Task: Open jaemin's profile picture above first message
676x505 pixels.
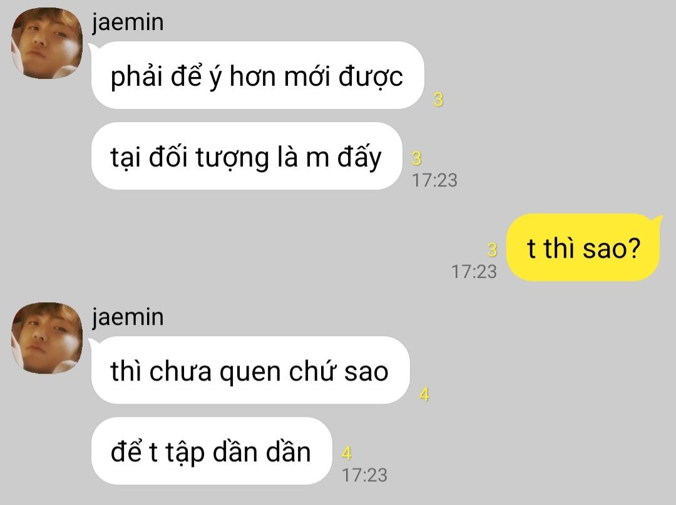Action: click(46, 43)
